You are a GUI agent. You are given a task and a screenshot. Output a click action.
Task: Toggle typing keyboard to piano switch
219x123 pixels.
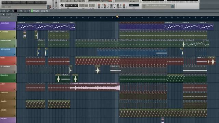point(99,5)
